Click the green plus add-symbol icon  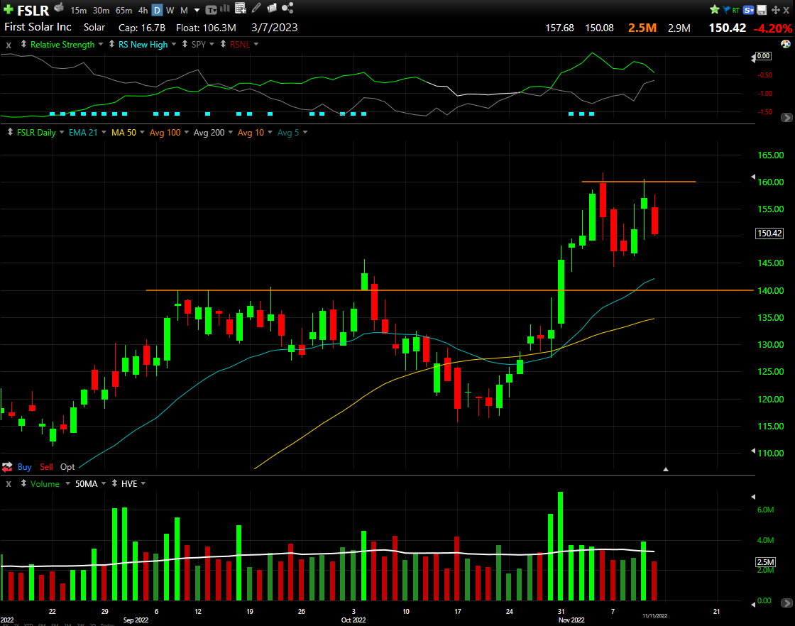tap(8, 9)
